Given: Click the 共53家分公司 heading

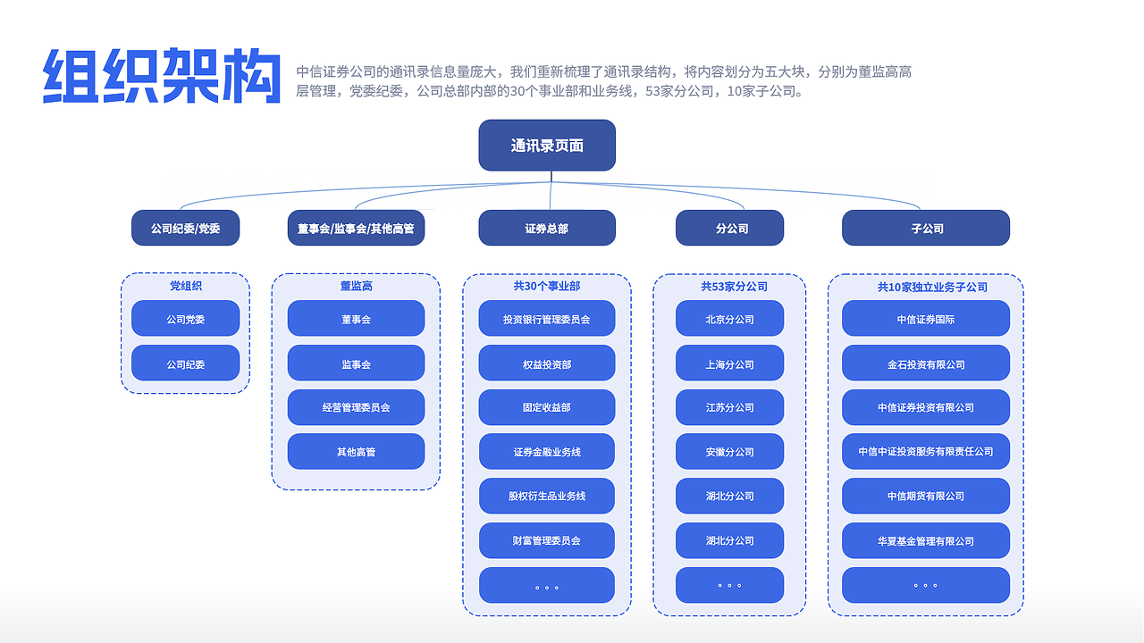Looking at the screenshot, I should (734, 287).
